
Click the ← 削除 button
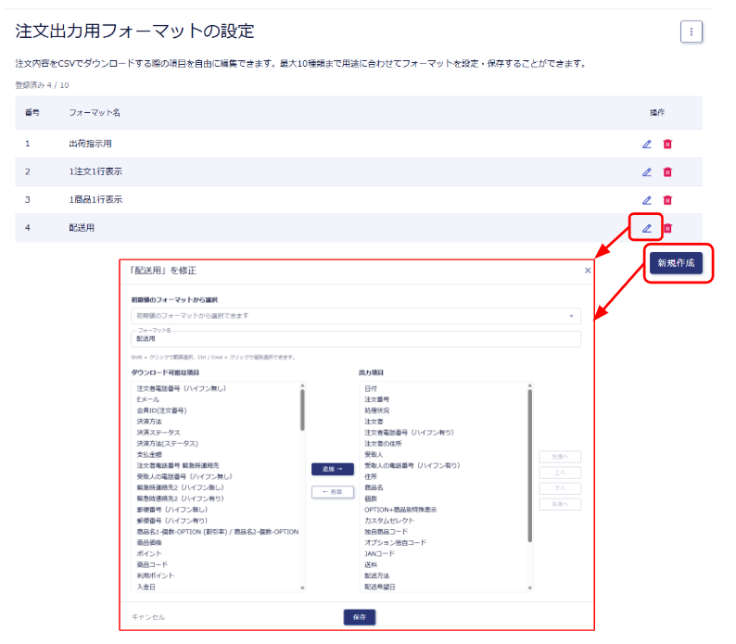coord(333,492)
